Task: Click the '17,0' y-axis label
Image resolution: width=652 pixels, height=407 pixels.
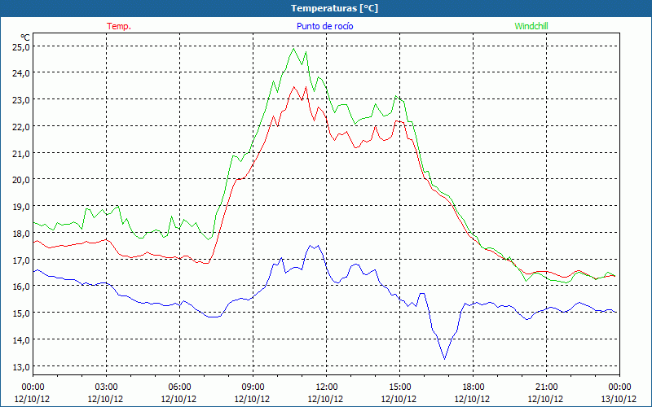Action: pyautogui.click(x=21, y=260)
